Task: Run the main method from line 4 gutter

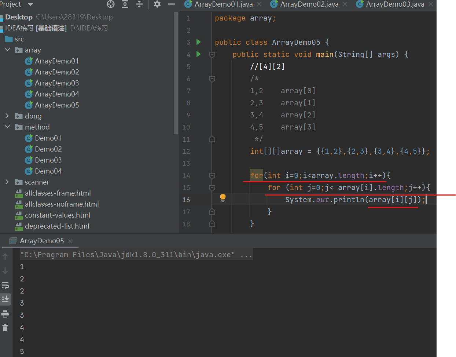Action: pos(199,54)
